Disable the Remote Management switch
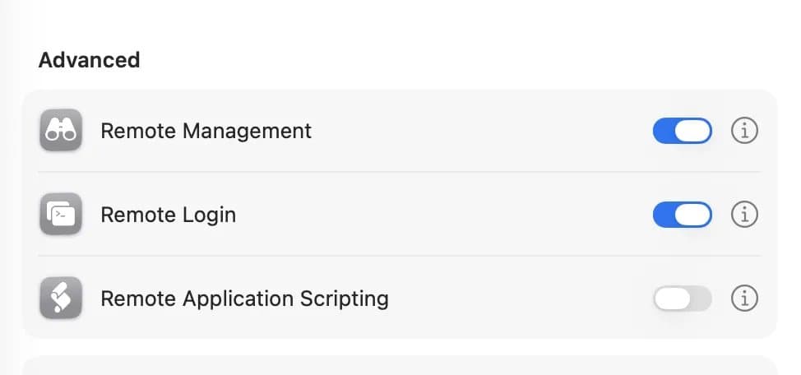This screenshot has width=801, height=375. point(682,130)
